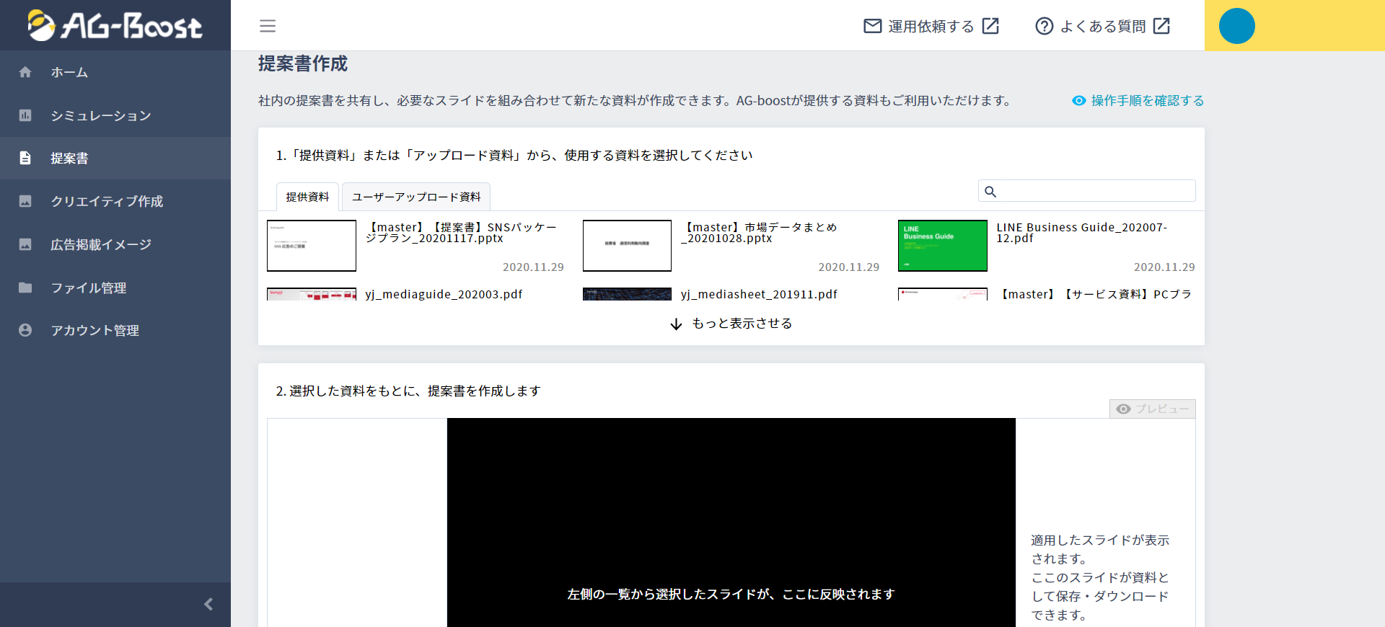Collapse the sidebar with the chevron
Viewport: 1385px width, 627px height.
pos(208,604)
